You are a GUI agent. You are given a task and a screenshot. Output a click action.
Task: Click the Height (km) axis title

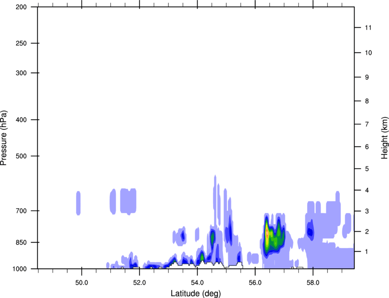pos(384,138)
